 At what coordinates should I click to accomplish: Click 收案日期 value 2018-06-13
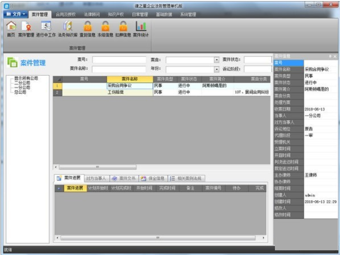(314, 110)
